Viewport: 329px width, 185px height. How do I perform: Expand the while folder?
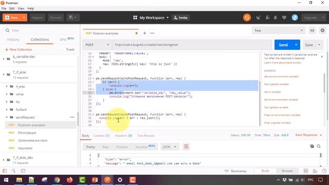[7, 94]
